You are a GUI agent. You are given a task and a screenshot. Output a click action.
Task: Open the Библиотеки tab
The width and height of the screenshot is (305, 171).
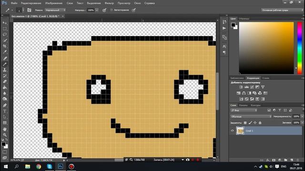coord(237,78)
